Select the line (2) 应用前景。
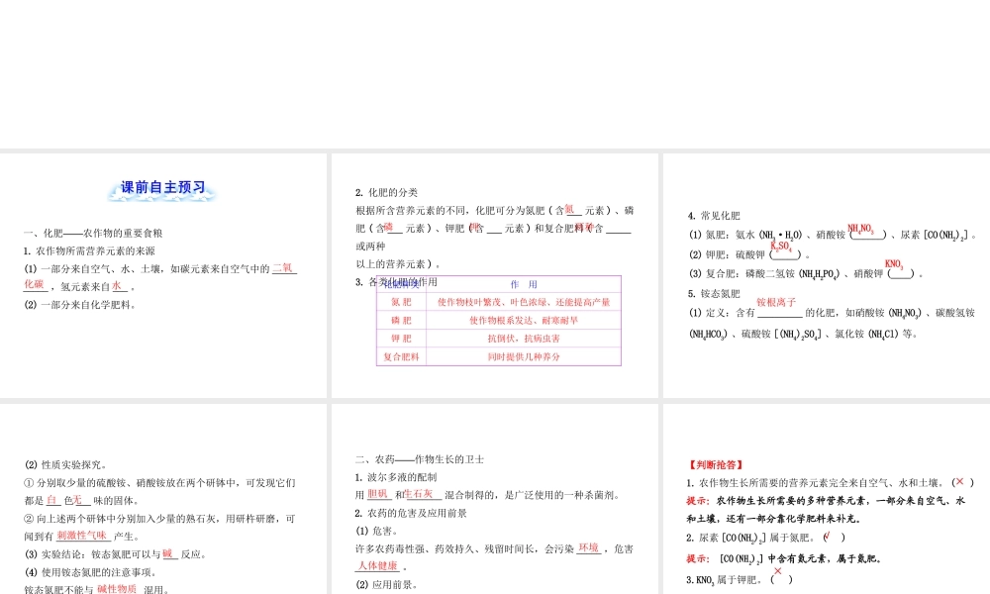 click(x=386, y=585)
